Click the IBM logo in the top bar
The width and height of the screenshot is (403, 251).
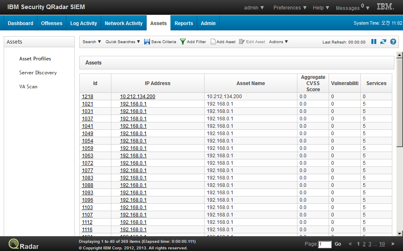(385, 7)
